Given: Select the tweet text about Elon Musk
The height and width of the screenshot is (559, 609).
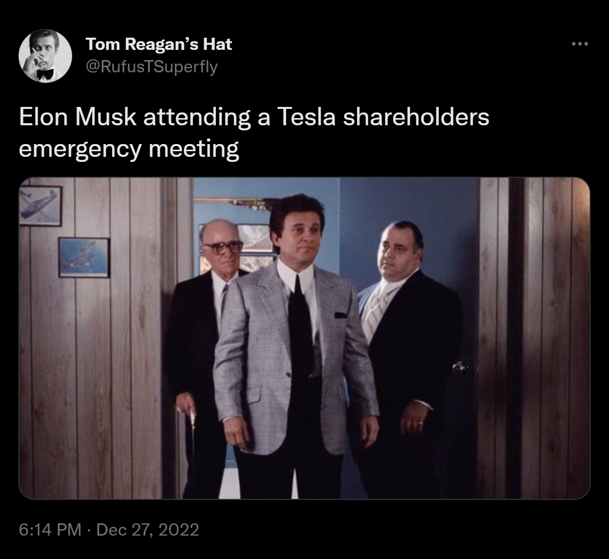Looking at the screenshot, I should coord(255,117).
